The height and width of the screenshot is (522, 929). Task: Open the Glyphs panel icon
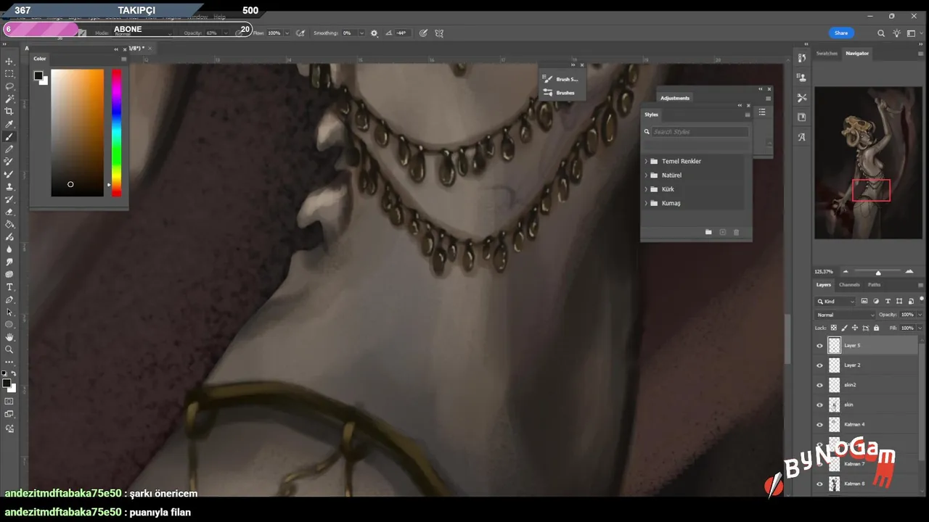(802, 136)
